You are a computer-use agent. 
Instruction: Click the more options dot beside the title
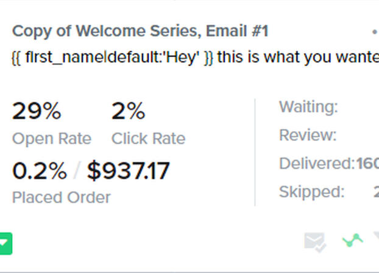tap(375, 31)
